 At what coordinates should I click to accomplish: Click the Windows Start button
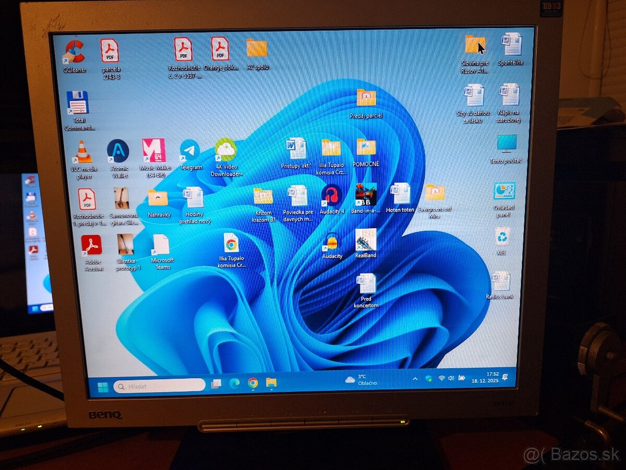[103, 386]
